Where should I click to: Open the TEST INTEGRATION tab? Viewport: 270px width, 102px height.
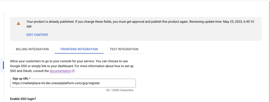[124, 49]
